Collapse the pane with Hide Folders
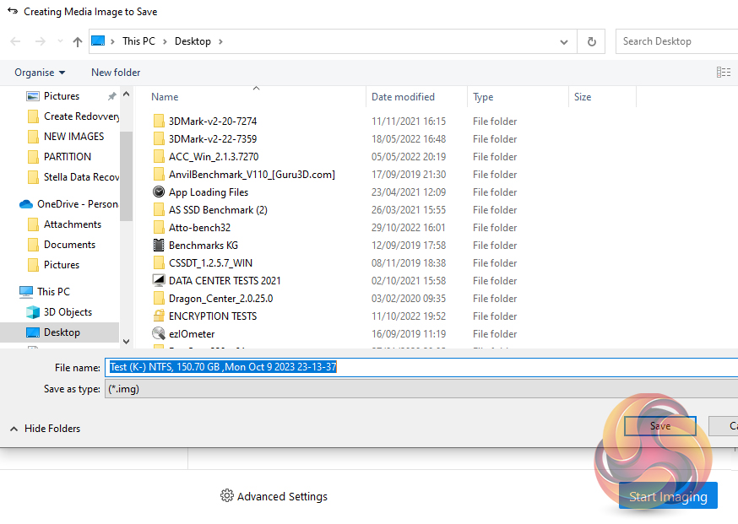738x524 pixels. point(46,429)
